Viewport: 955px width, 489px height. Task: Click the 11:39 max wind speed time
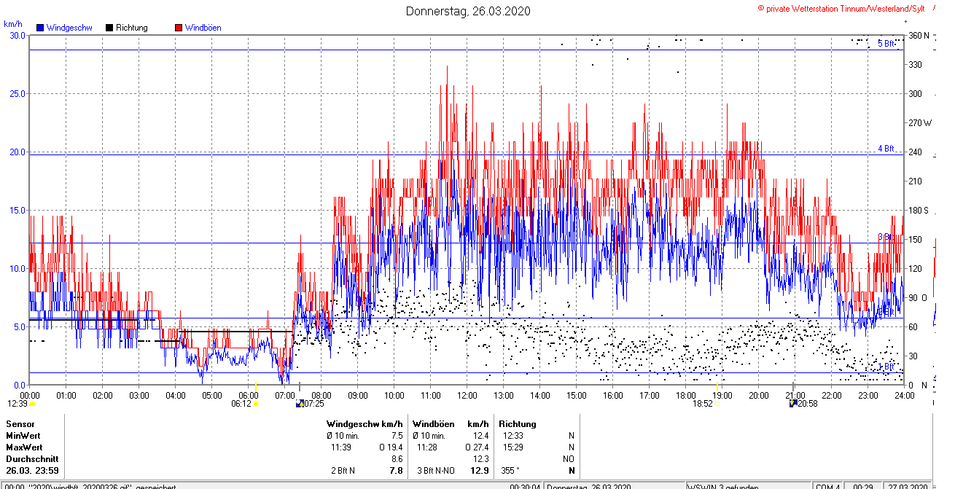[x=341, y=447]
